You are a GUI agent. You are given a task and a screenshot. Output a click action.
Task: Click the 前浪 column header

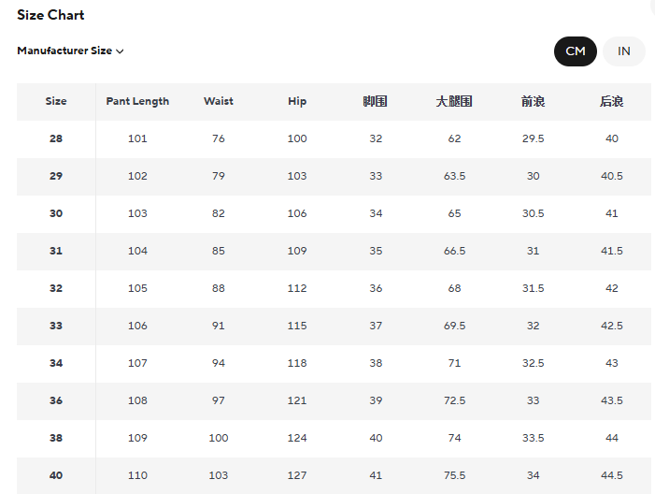(x=533, y=101)
